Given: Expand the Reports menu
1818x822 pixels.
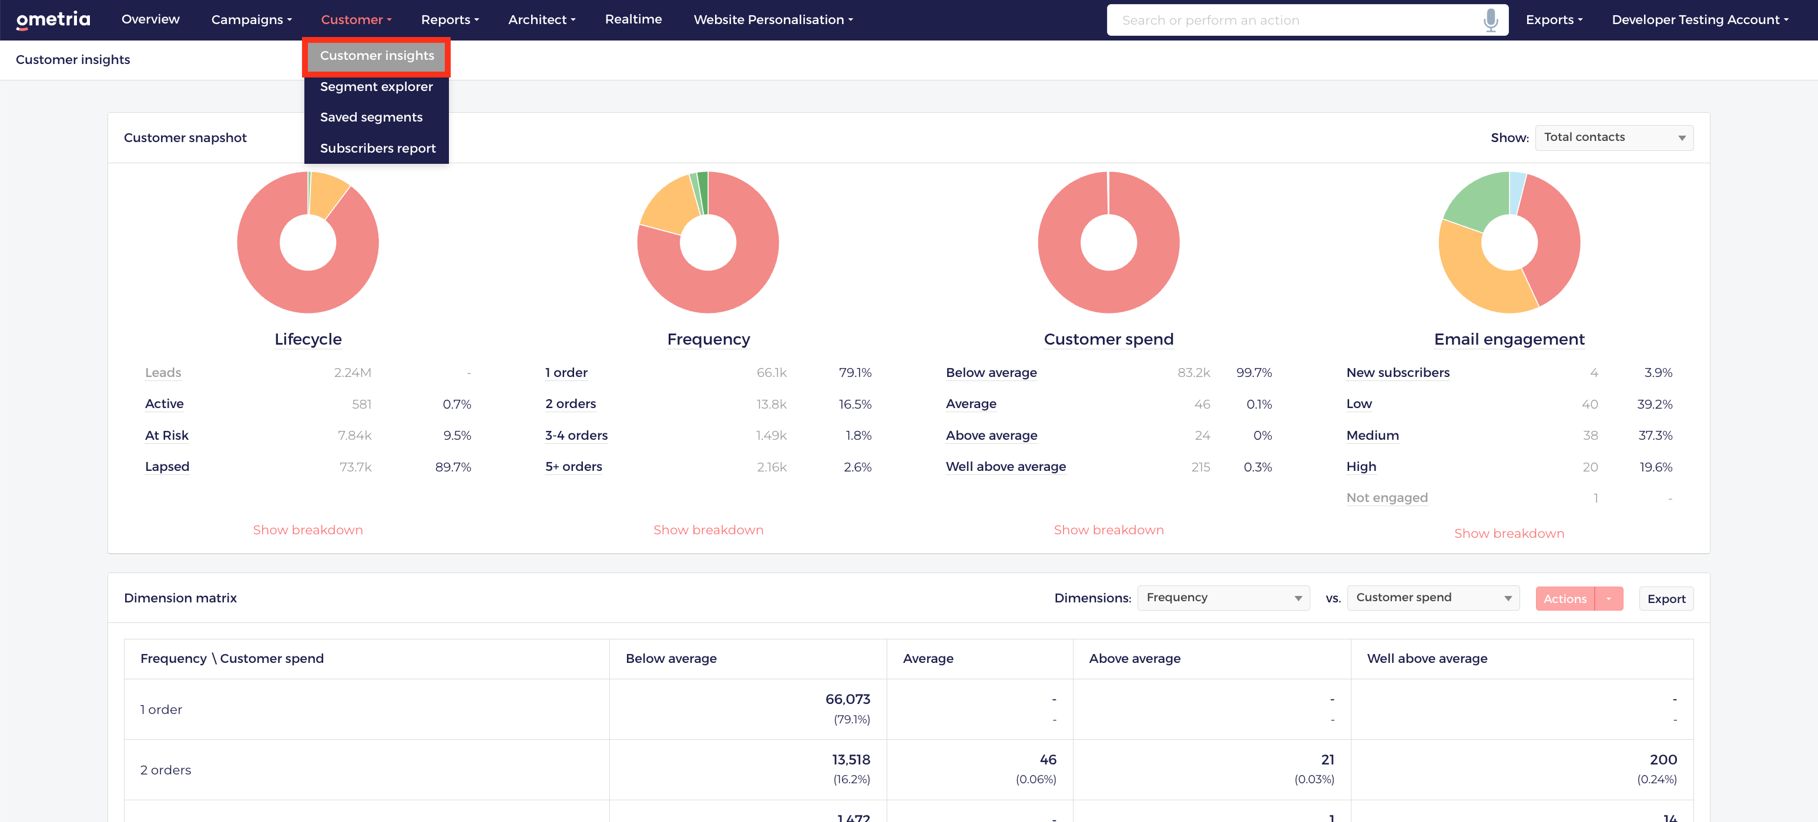Looking at the screenshot, I should pos(450,20).
